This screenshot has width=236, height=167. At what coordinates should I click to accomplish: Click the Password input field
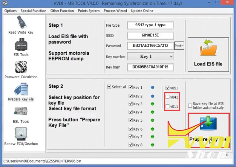pyautogui.click(x=150, y=46)
